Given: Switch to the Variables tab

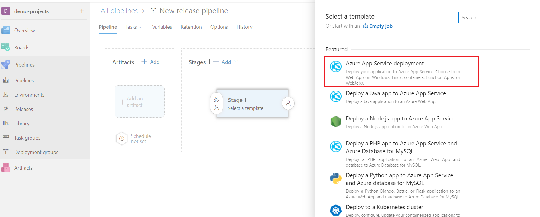Looking at the screenshot, I should pyautogui.click(x=162, y=27).
